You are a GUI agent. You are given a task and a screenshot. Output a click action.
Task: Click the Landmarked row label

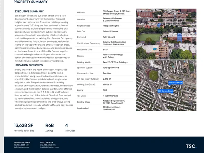(83, 108)
